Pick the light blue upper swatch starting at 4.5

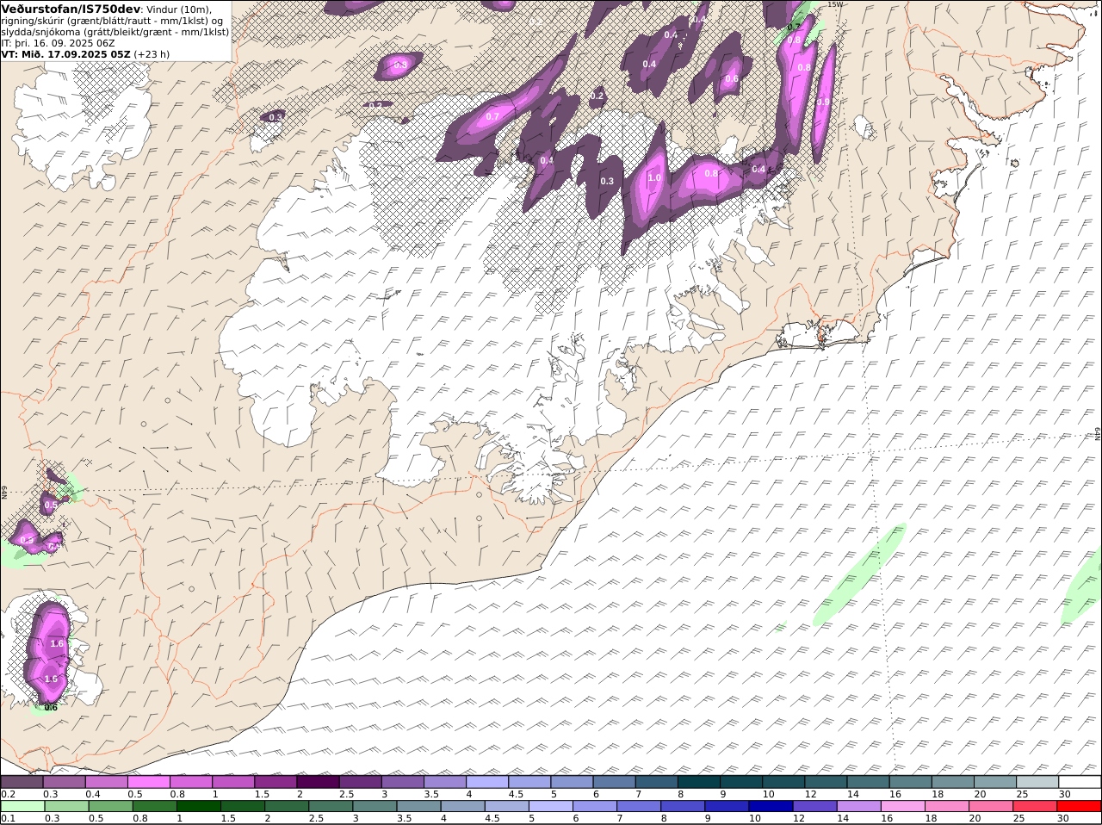pos(529,782)
